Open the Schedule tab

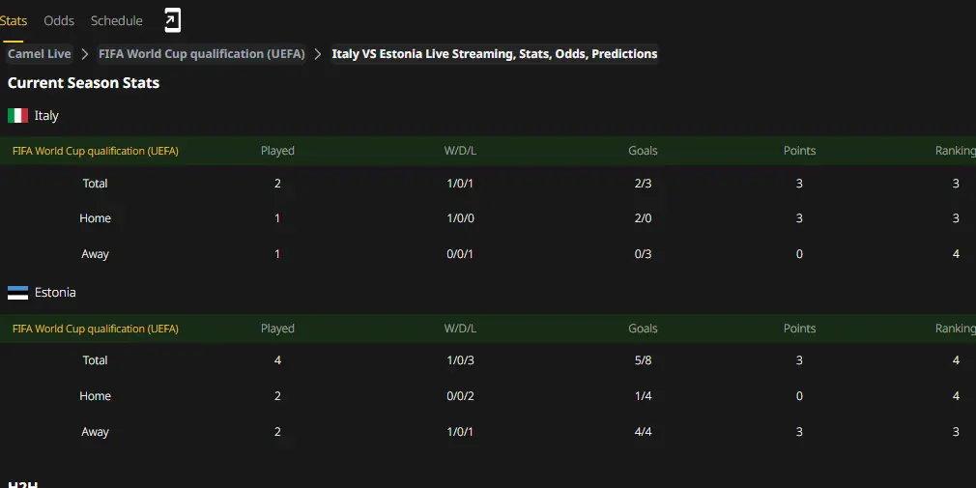[x=116, y=20]
